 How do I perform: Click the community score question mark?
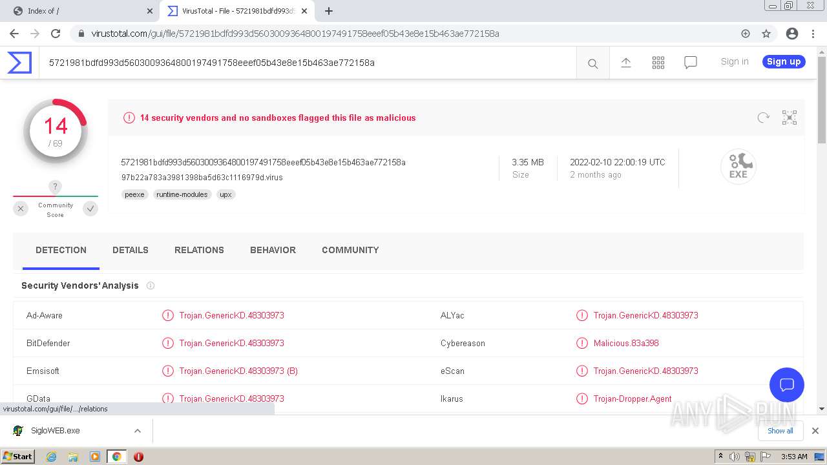point(56,187)
